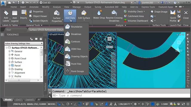Image resolution: width=191 pixels, height=107 pixels.
Task: Collapse the Surface-STH25-Refinem drawing node
Action: tap(7, 48)
